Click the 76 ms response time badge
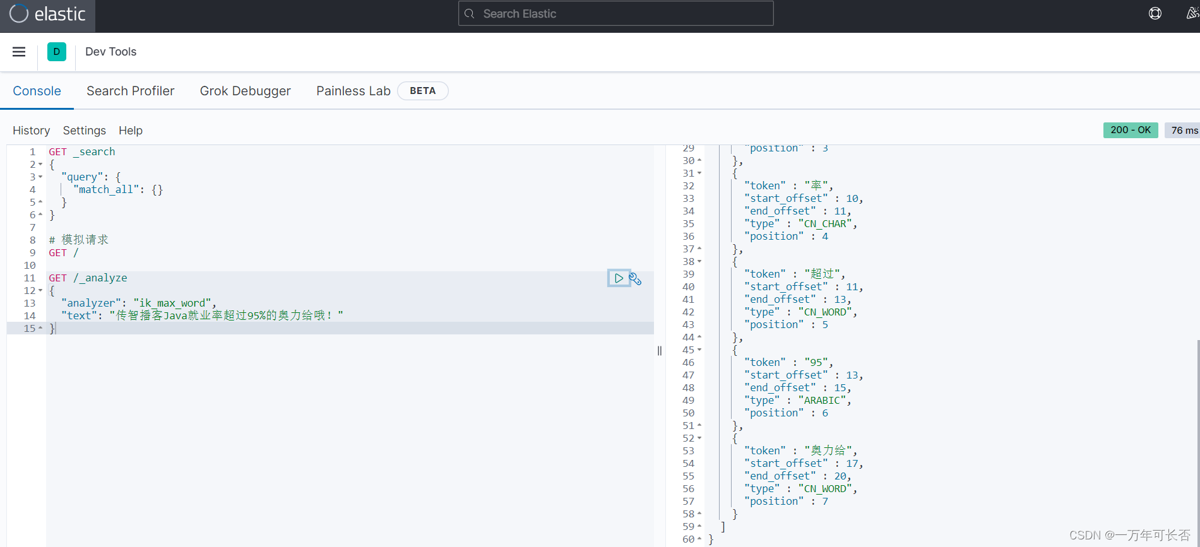The image size is (1200, 547). [x=1183, y=130]
